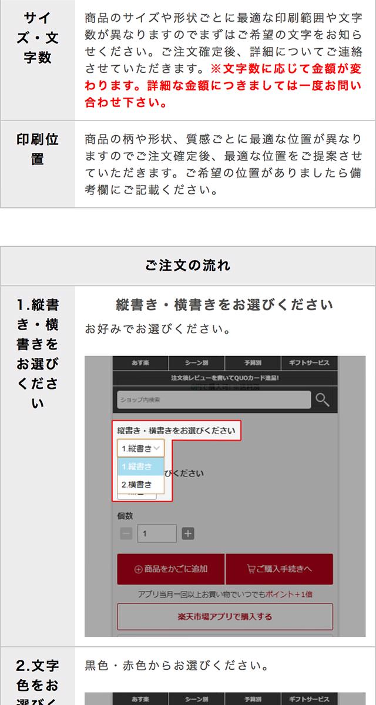Image resolution: width=376 pixels, height=705 pixels.
Task: Click the ご注文の流れ section header
Action: [188, 266]
